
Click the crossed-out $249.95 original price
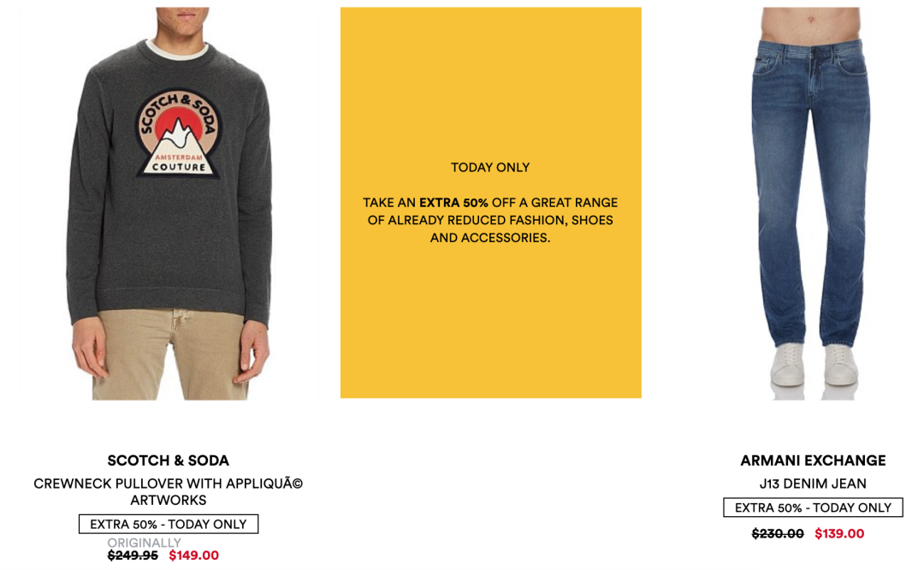click(x=133, y=555)
